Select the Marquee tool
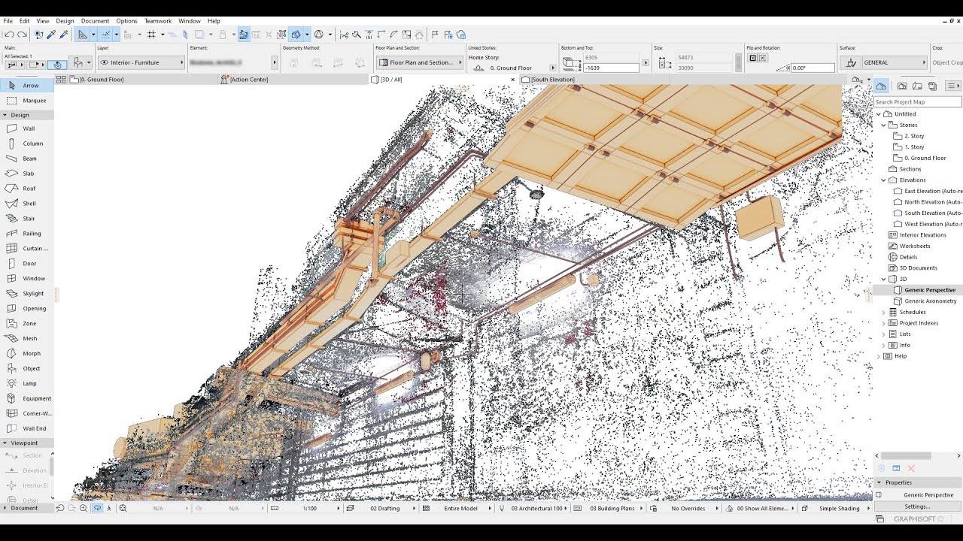Screen dimensions: 963x541 click(27, 101)
